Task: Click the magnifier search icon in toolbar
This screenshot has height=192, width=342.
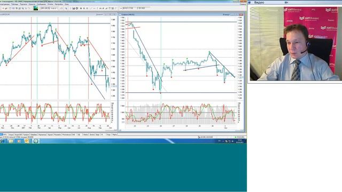Action: 66,9
